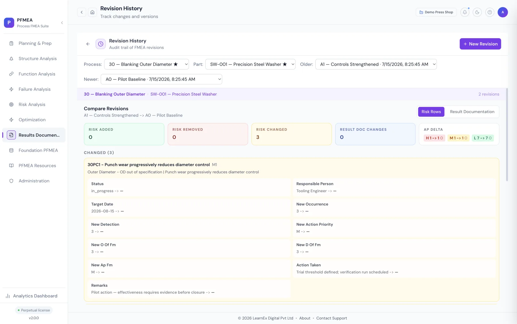Open the Newer revision dropdown
The image size is (517, 324).
(x=161, y=79)
